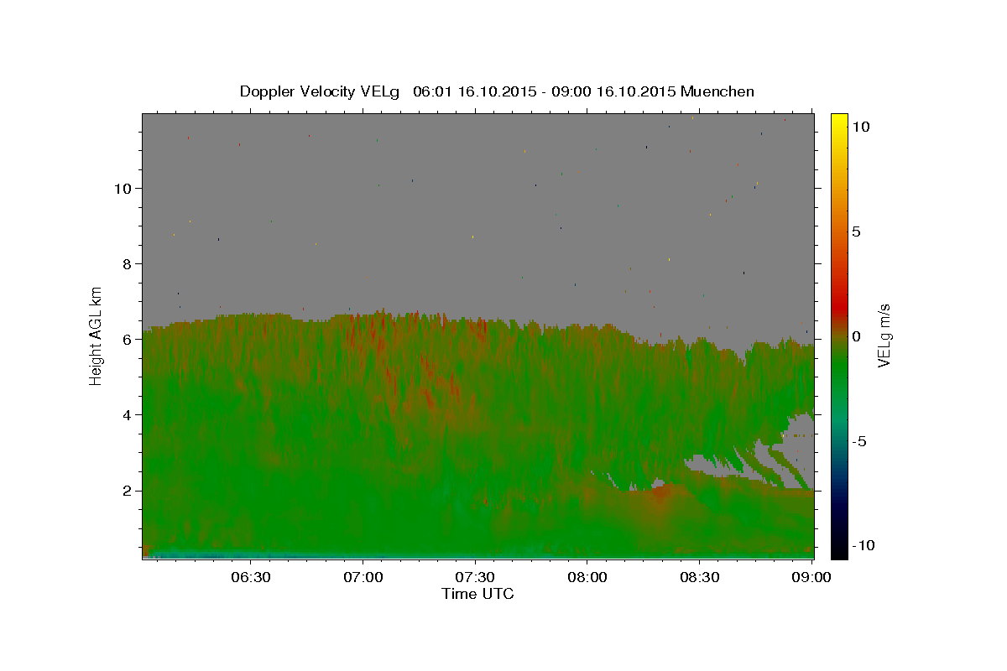Image resolution: width=1007 pixels, height=671 pixels.
Task: Click the colorbar value label 0
Action: coord(858,336)
